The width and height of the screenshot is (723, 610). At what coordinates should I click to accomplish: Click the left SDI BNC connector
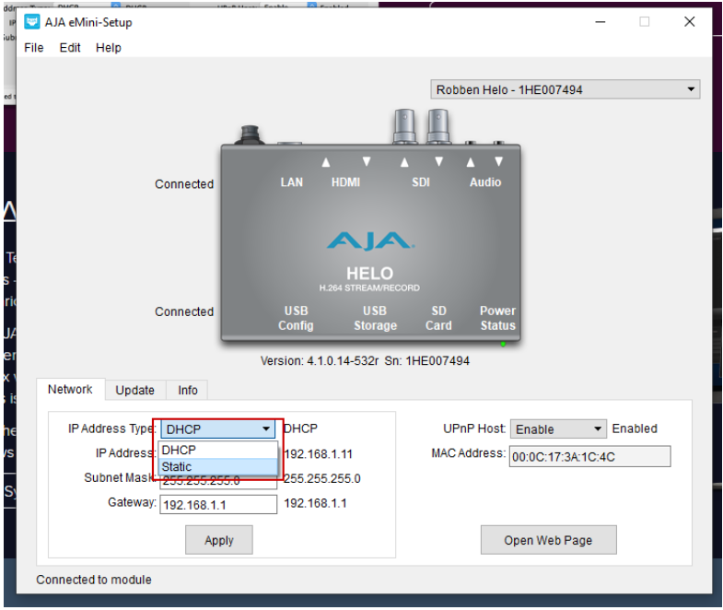(x=404, y=126)
